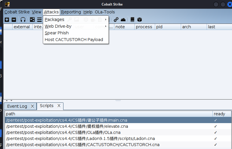Choose Host CACTUSTORCH Payload menu entry

[74, 40]
